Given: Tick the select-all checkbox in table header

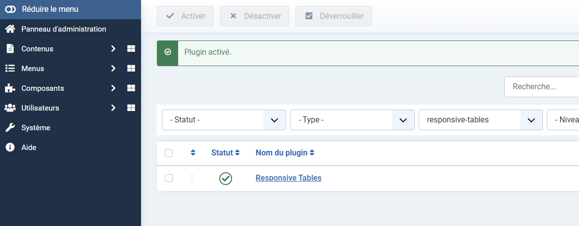Looking at the screenshot, I should coord(169,153).
